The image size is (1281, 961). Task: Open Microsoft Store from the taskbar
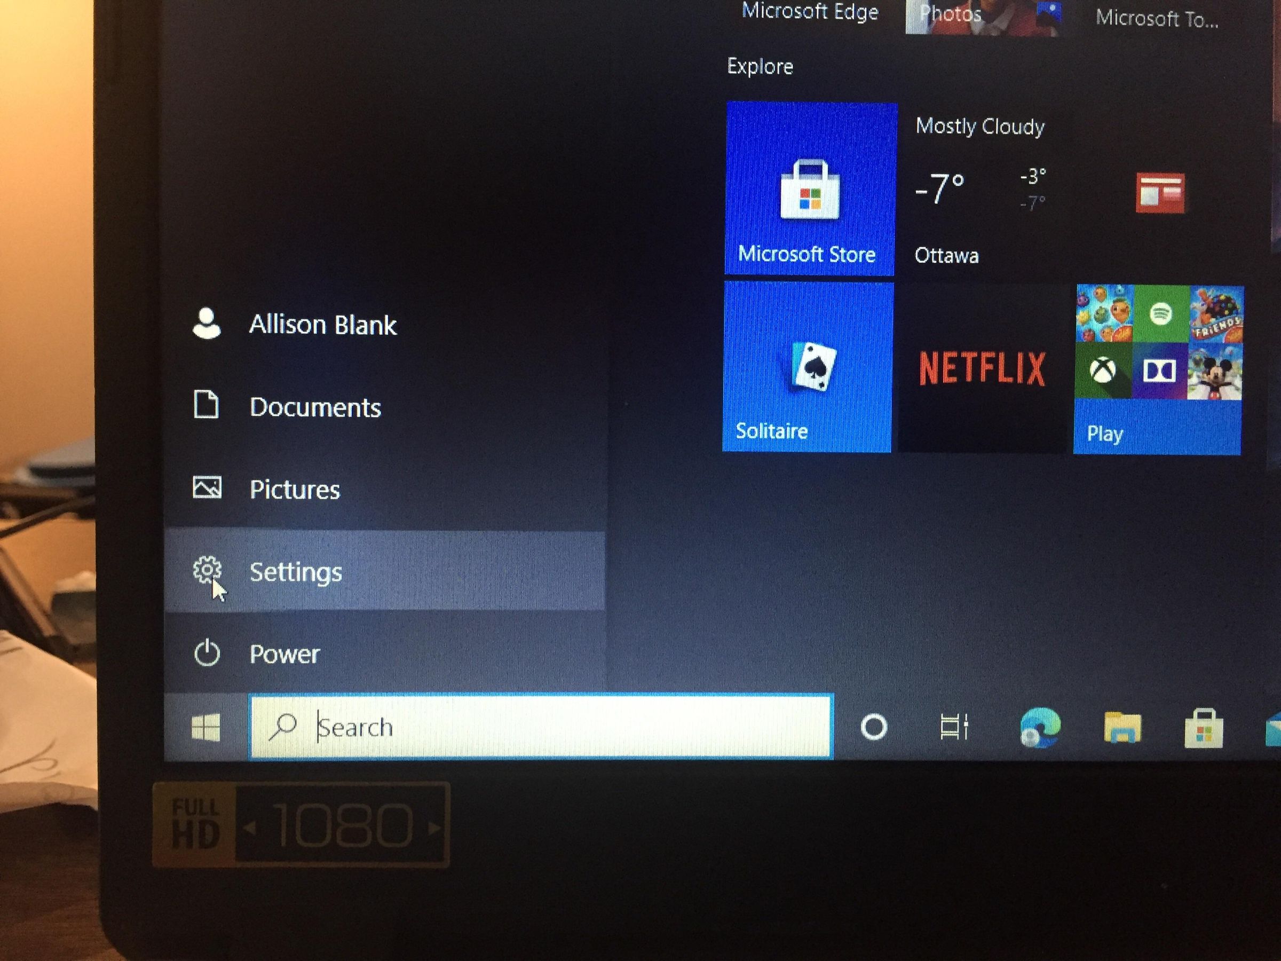tap(1204, 728)
